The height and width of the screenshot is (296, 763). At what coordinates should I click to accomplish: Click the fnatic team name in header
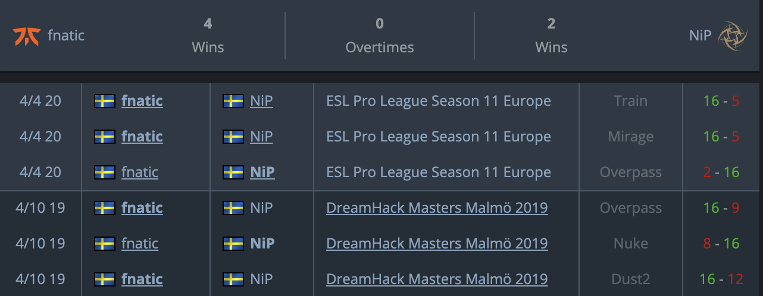click(x=66, y=36)
